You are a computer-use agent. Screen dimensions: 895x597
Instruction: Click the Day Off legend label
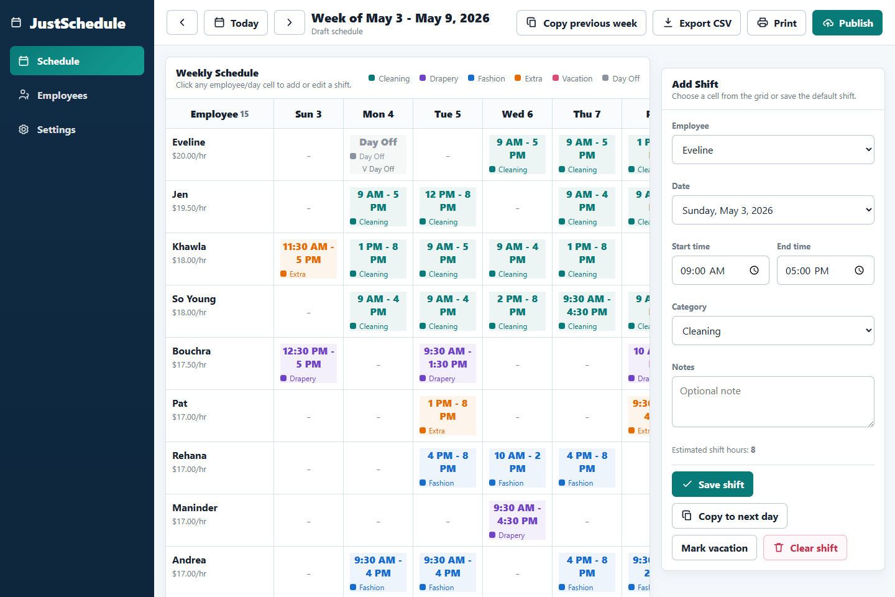pos(626,79)
